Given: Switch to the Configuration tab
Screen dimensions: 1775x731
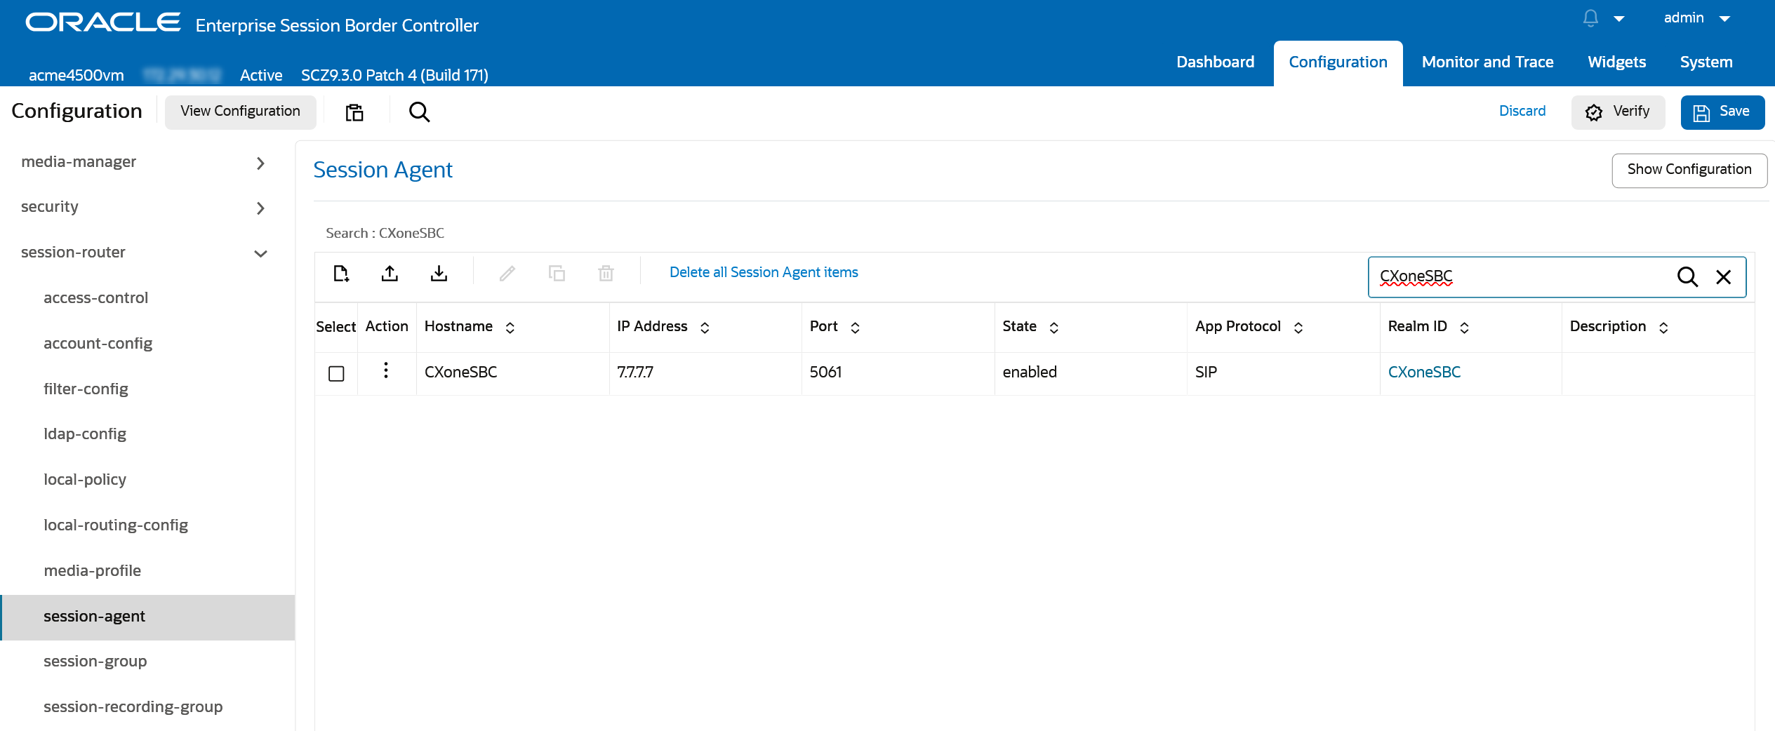Looking at the screenshot, I should click(1338, 62).
